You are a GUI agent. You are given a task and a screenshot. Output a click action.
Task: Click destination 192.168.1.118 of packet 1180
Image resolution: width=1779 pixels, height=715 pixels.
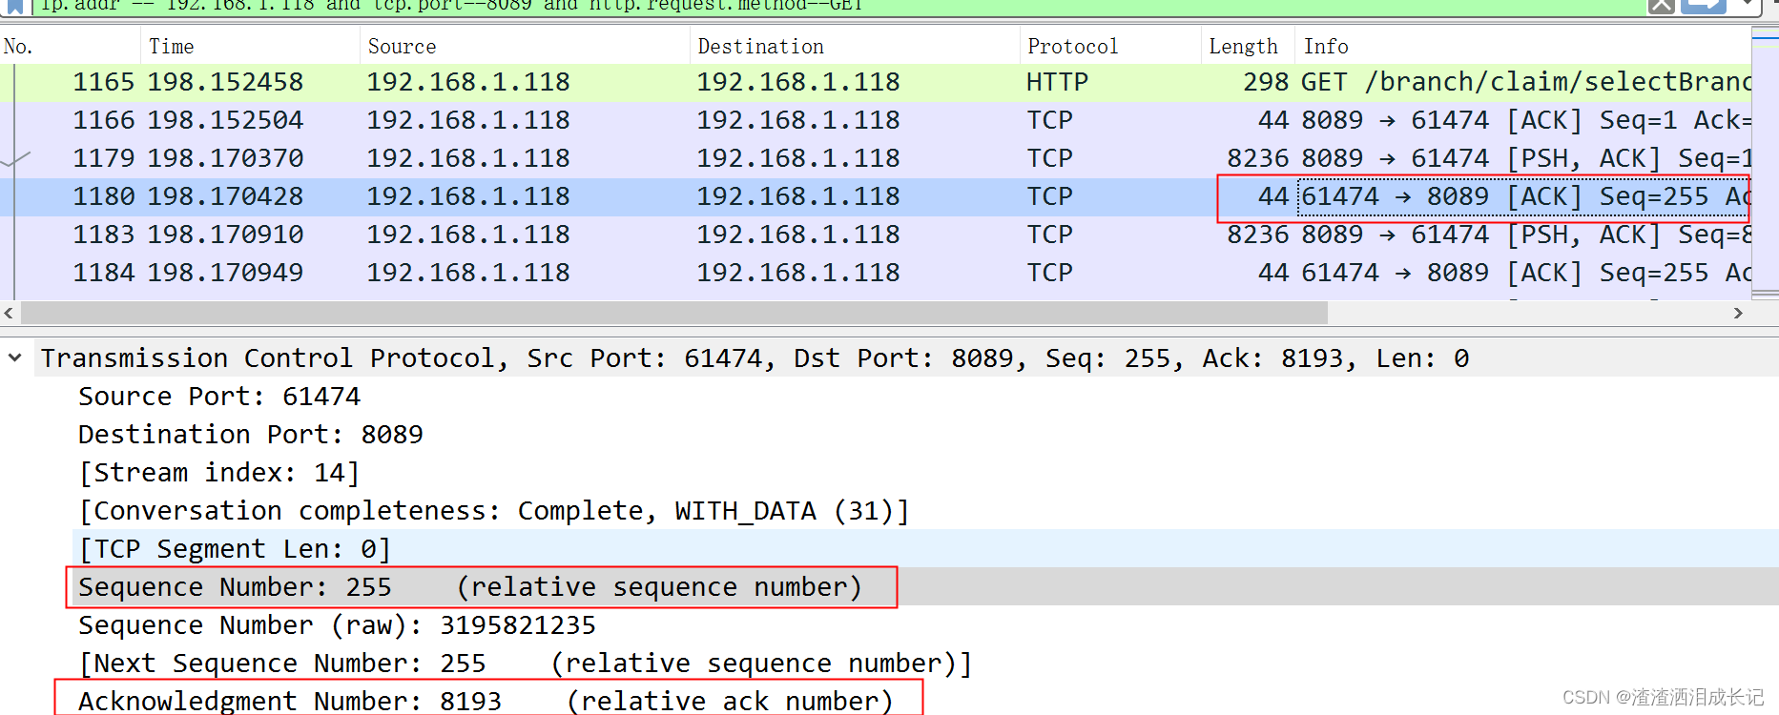point(798,197)
